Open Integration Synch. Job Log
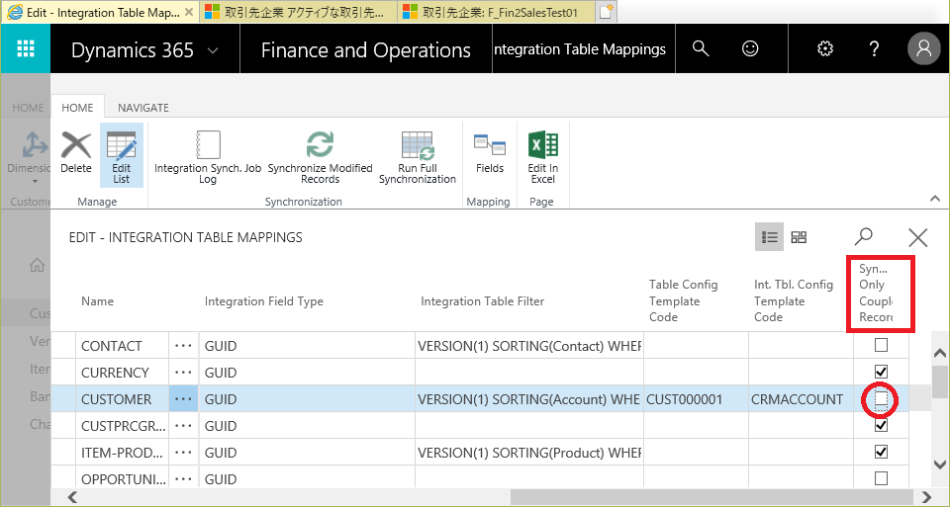Screen dimensions: 950x507 (208, 157)
